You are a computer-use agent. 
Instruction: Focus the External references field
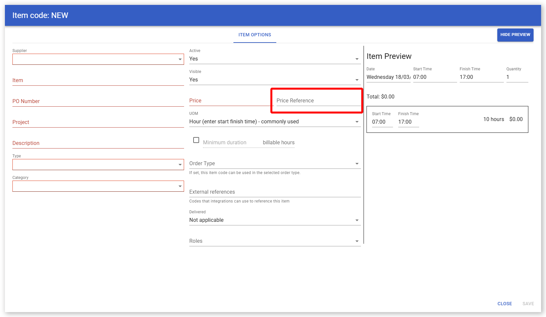click(x=275, y=192)
